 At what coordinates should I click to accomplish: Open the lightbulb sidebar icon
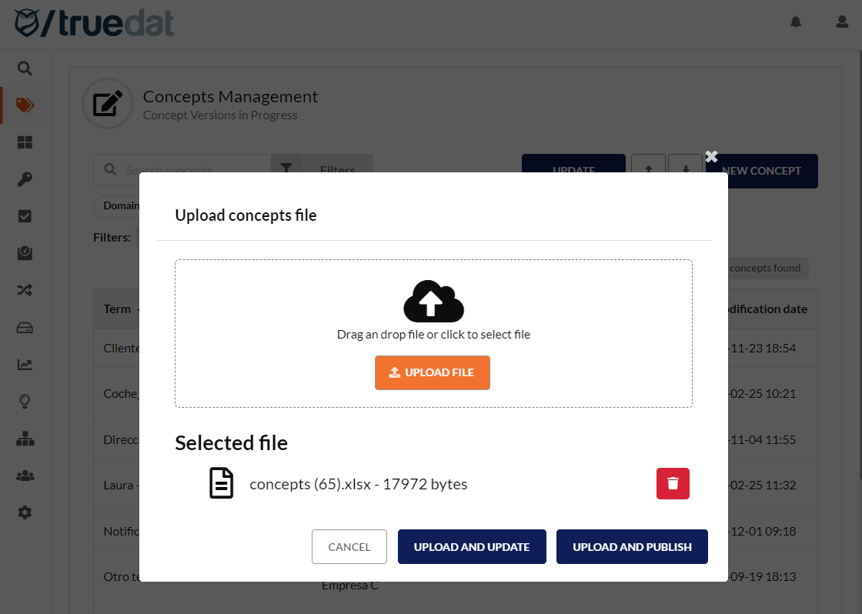point(25,401)
